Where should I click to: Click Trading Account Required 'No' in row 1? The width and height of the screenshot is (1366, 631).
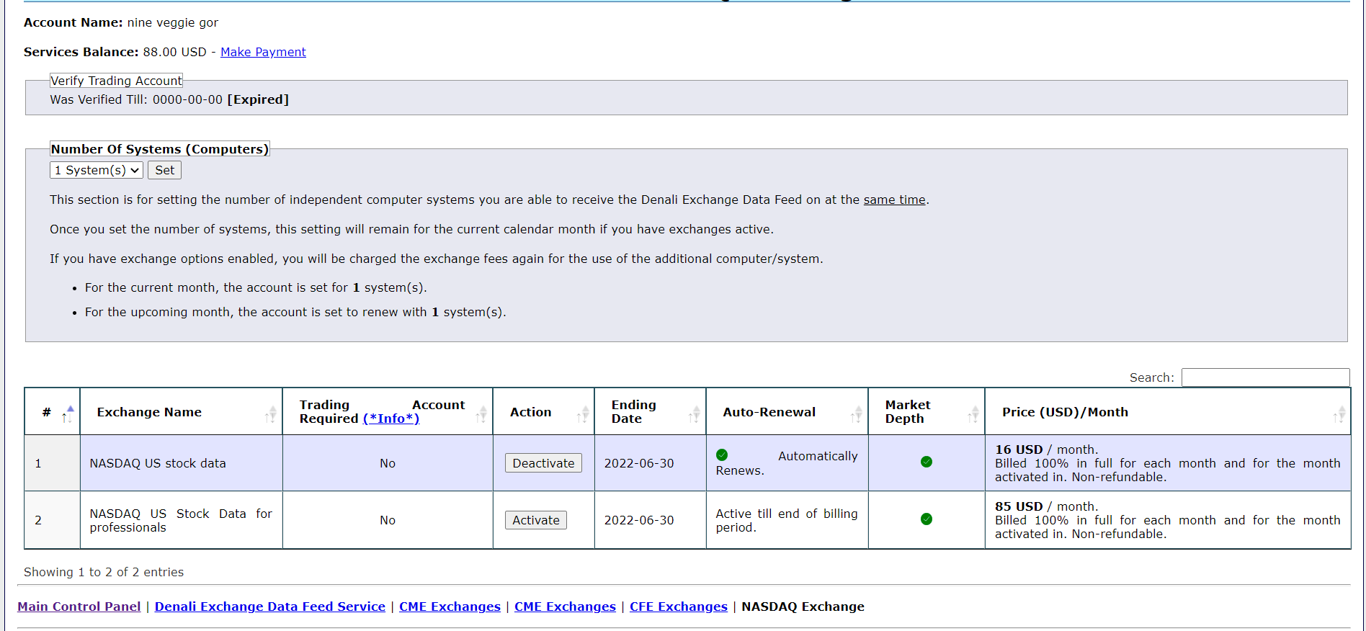pos(388,463)
